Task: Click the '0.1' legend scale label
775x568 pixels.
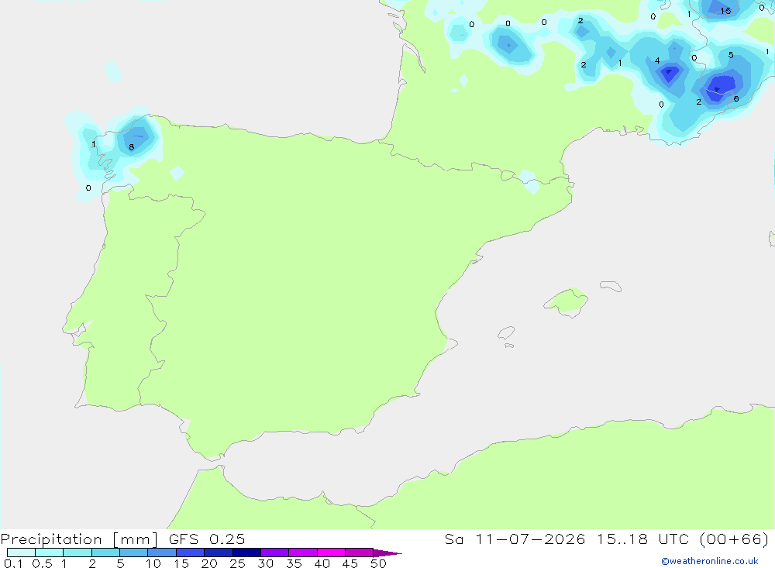Action: (x=13, y=563)
